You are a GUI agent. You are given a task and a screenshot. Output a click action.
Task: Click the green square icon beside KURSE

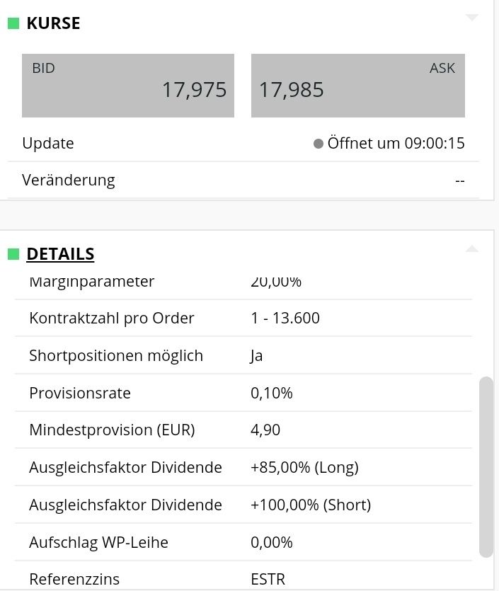[13, 23]
